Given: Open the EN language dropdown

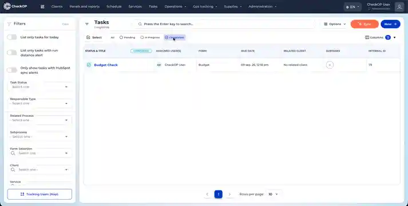Looking at the screenshot, I should [352, 7].
